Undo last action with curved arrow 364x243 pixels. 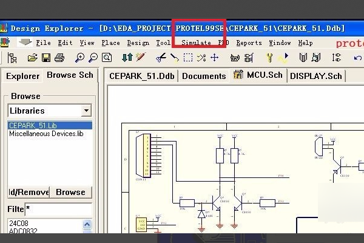tap(357, 58)
